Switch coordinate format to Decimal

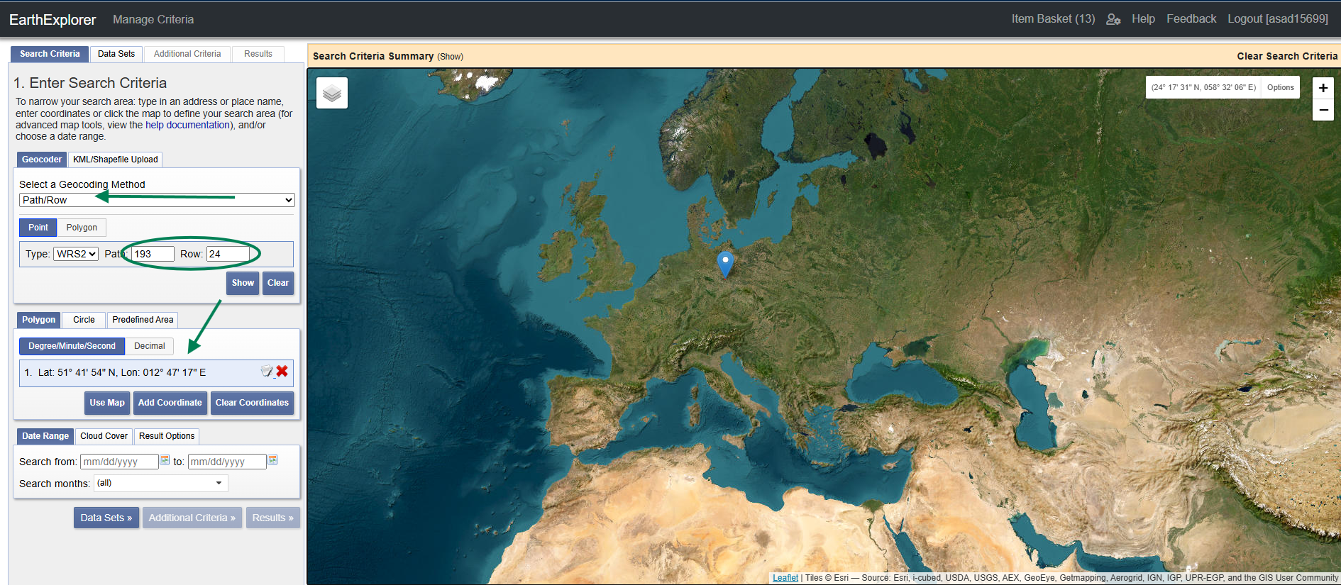coord(149,346)
